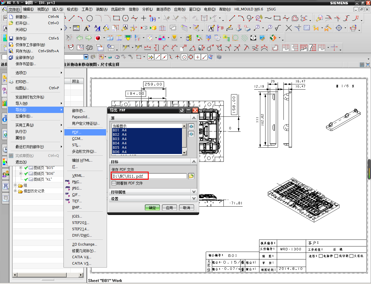The image size is (371, 284).
Task: Click the green forward arrow toolbar icon
Action: click(x=89, y=38)
